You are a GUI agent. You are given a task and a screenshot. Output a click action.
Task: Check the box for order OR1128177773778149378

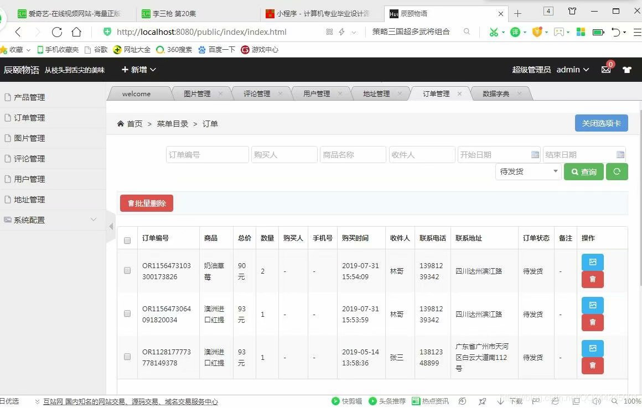point(127,357)
